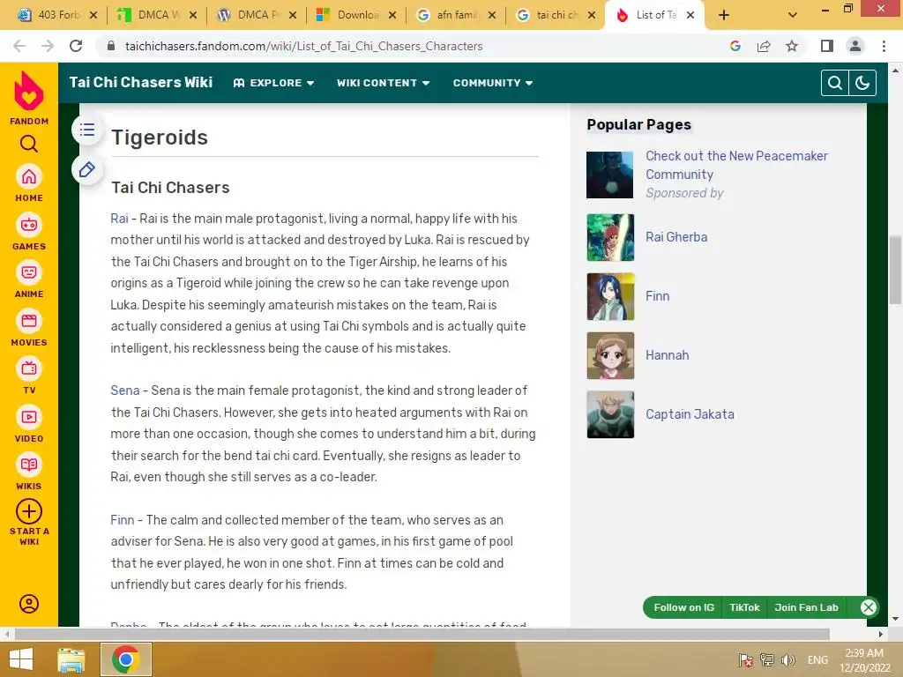Expand the Explore dropdown menu
The height and width of the screenshot is (677, 903).
coord(273,83)
